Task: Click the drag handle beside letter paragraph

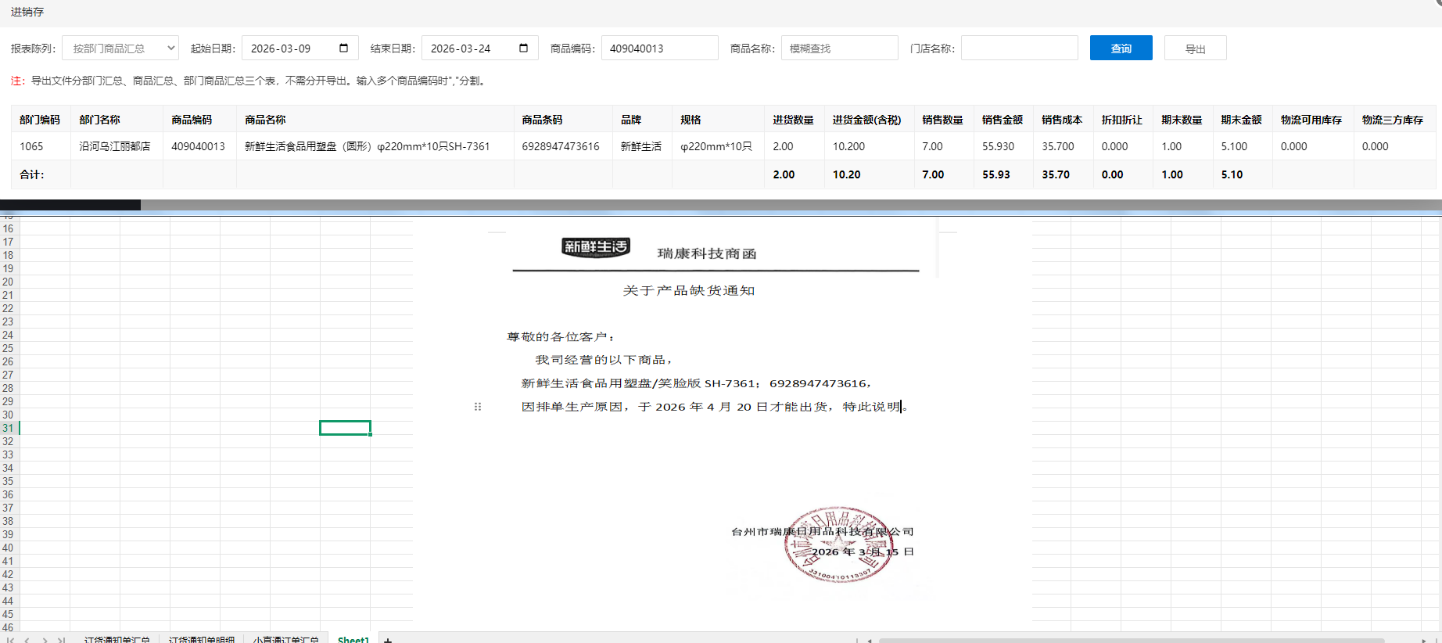Action: (478, 407)
